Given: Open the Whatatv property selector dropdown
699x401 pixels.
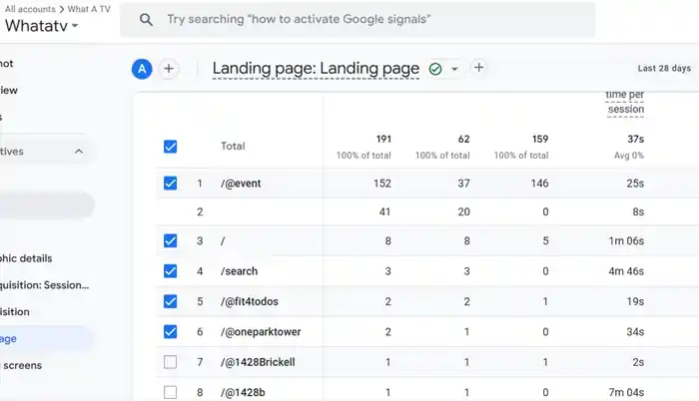Looking at the screenshot, I should coord(42,26).
